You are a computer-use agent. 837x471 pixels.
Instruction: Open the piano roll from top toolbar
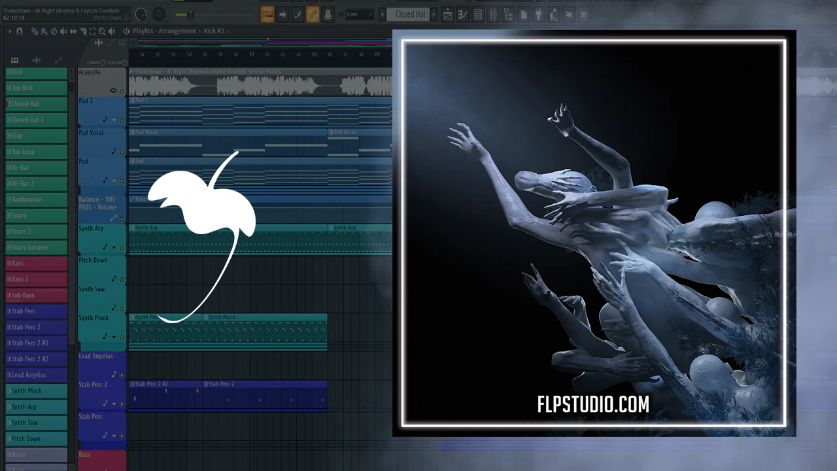coord(463,14)
